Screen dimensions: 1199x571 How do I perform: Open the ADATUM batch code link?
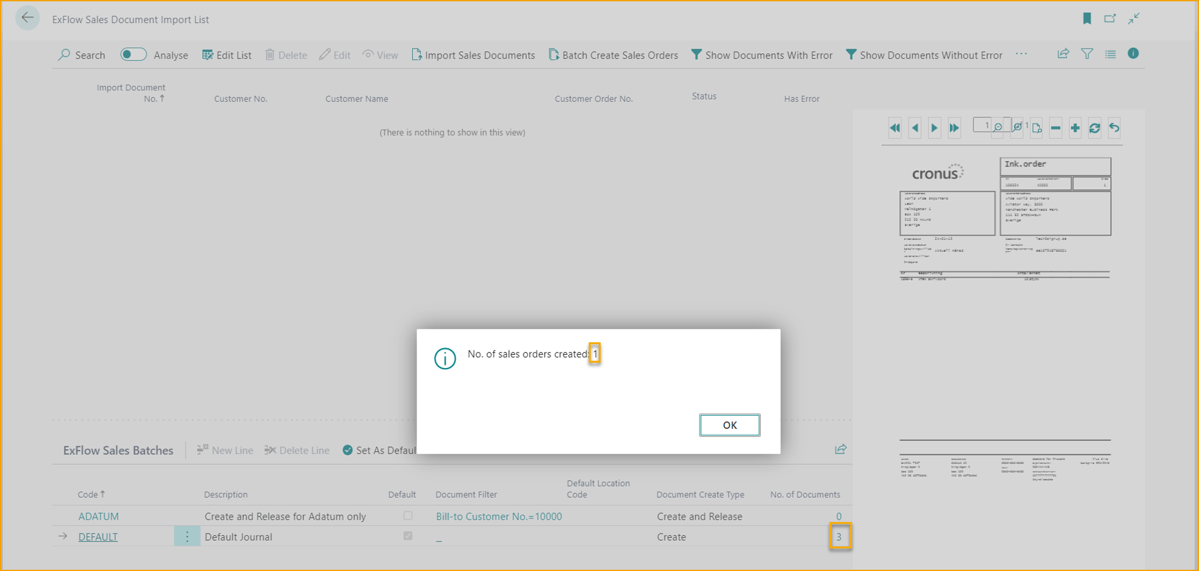pos(98,517)
